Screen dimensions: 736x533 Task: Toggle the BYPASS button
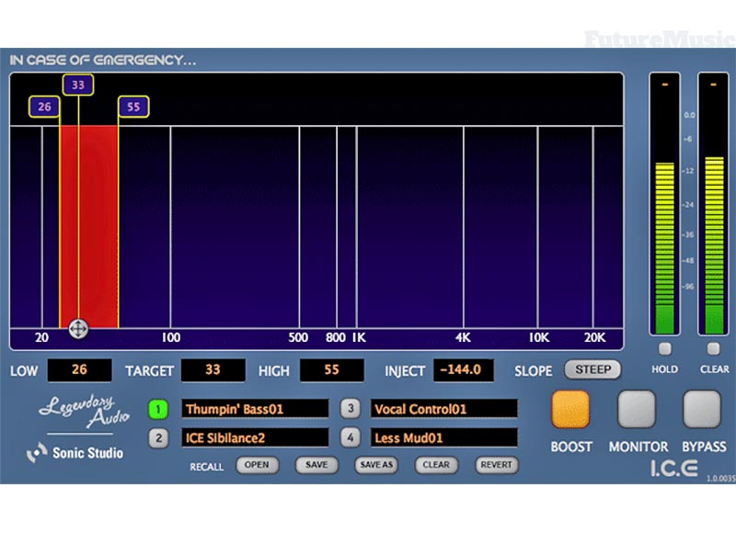pyautogui.click(x=702, y=409)
